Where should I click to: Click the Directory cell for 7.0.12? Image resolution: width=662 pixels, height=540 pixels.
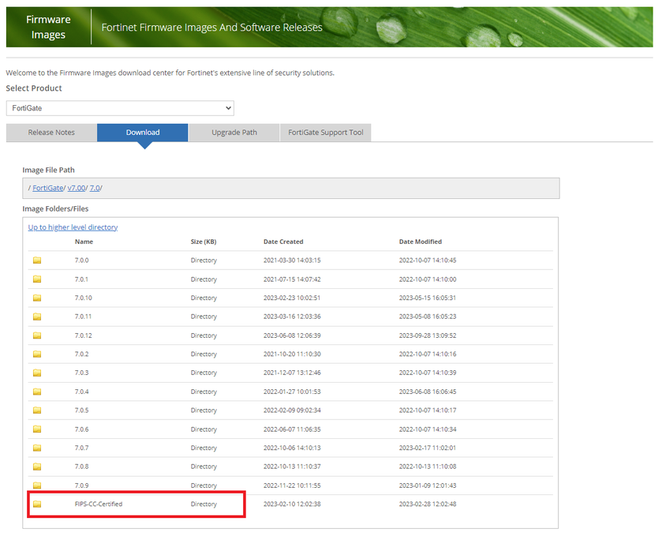pyautogui.click(x=204, y=336)
